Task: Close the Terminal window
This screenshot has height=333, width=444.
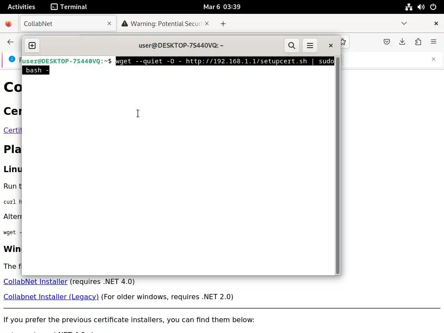Action: (x=330, y=46)
